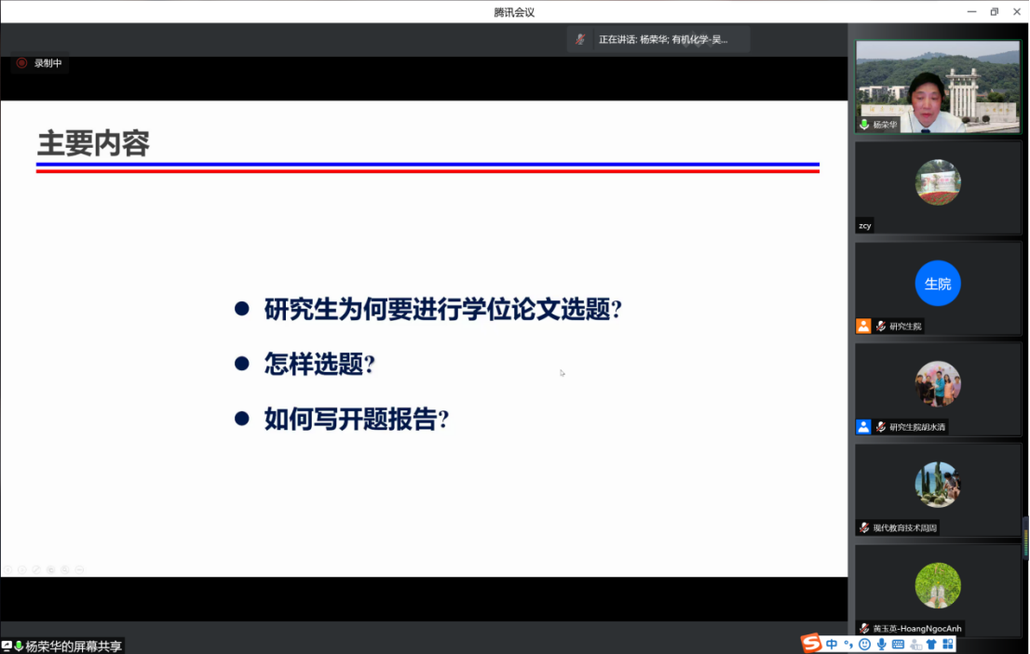Image resolution: width=1030 pixels, height=654 pixels.
Task: Toggle Sogou 中 Chinese/English input mode
Action: click(x=832, y=645)
